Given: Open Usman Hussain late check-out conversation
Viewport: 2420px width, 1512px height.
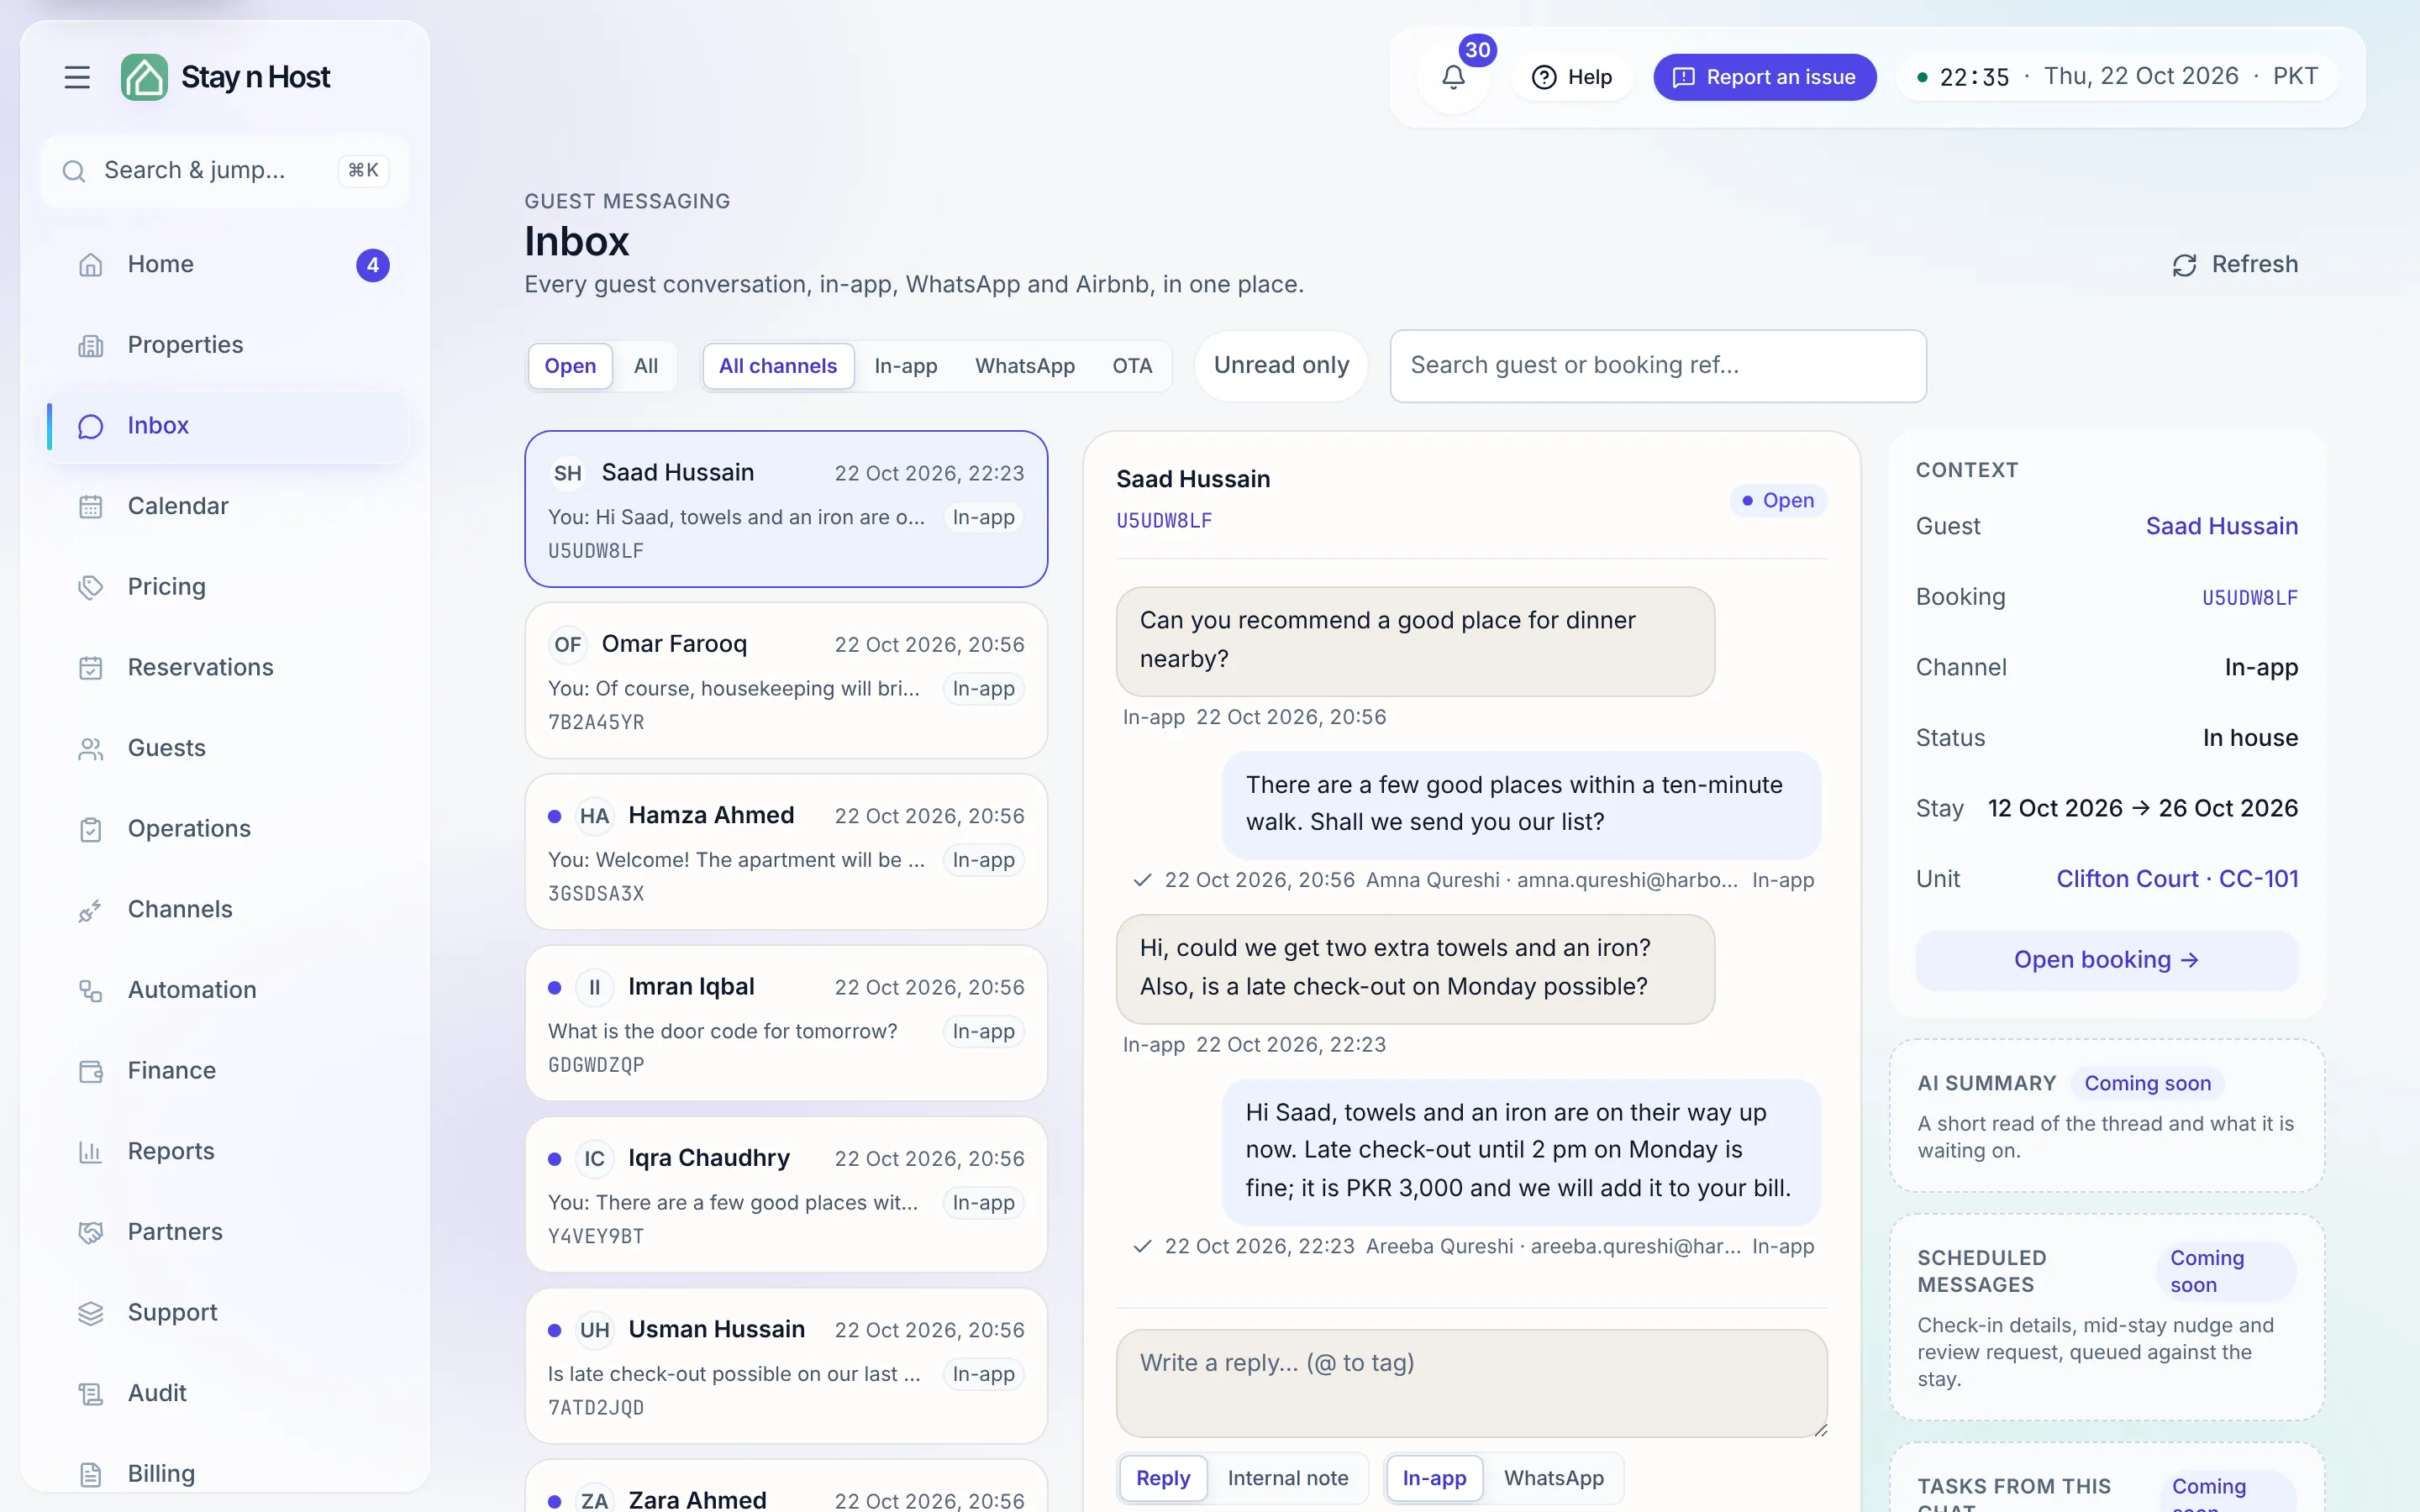Looking at the screenshot, I should [786, 1366].
